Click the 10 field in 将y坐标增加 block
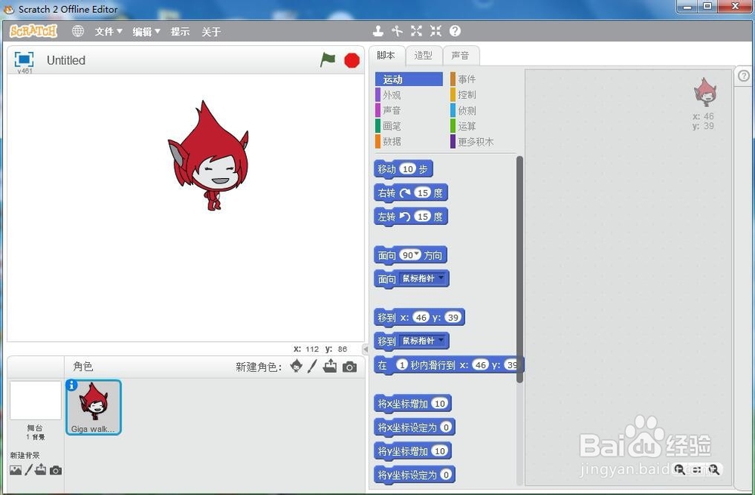Image resolution: width=755 pixels, height=495 pixels. 440,451
